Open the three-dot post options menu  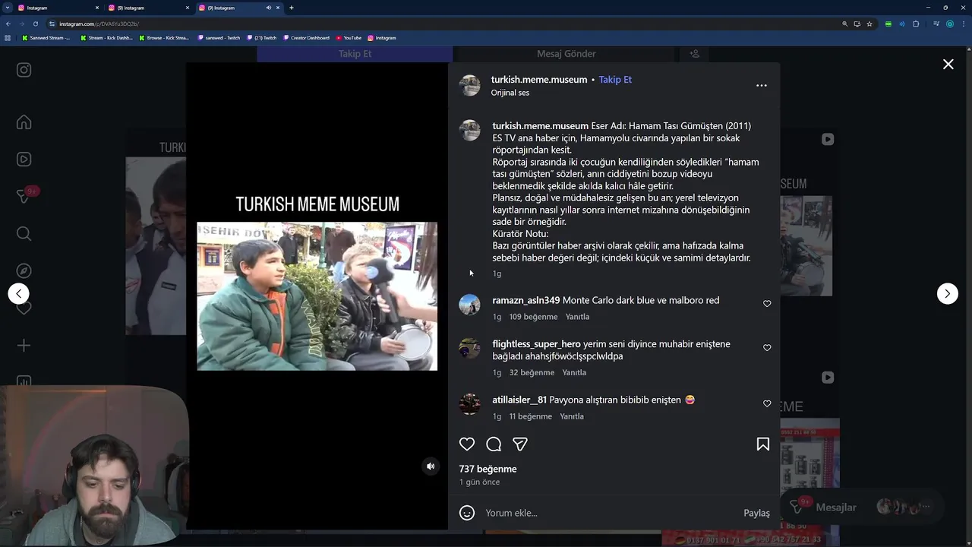click(x=762, y=86)
